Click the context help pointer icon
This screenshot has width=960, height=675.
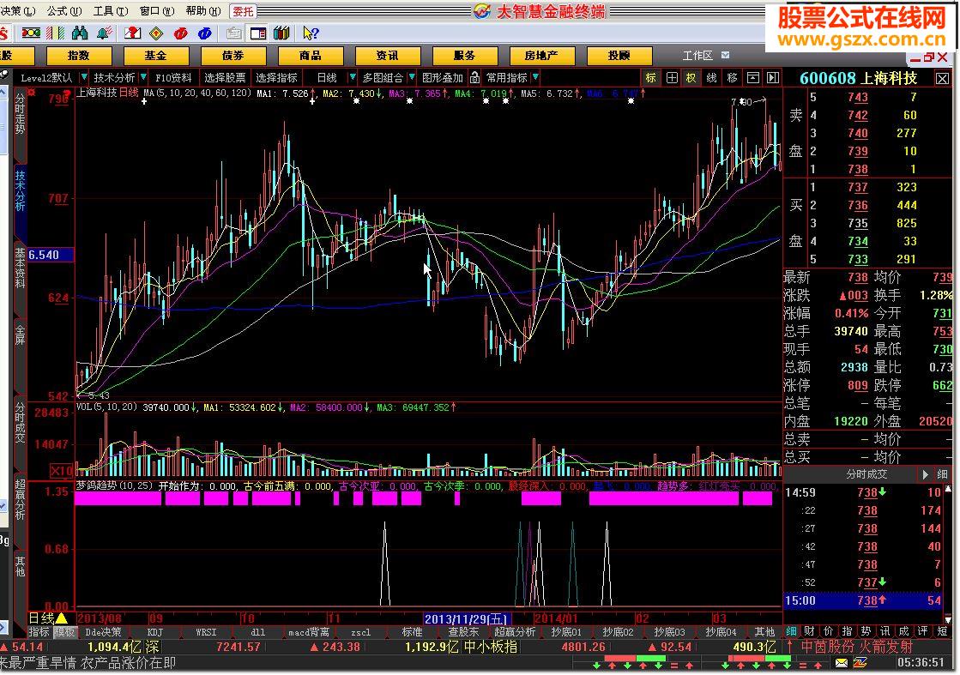tap(311, 33)
